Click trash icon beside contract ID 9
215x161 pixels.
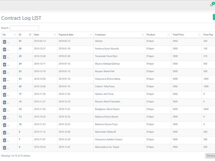click(5, 133)
